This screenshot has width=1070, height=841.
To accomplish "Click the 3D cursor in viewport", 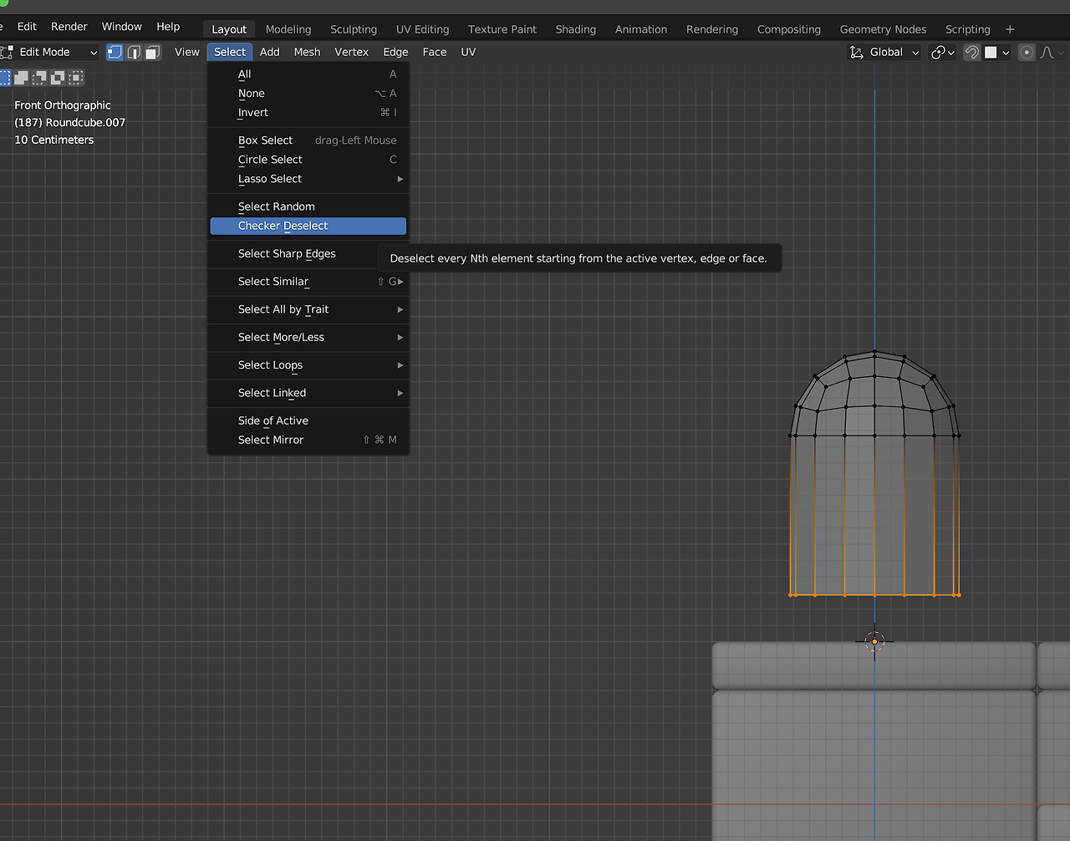I will point(874,642).
